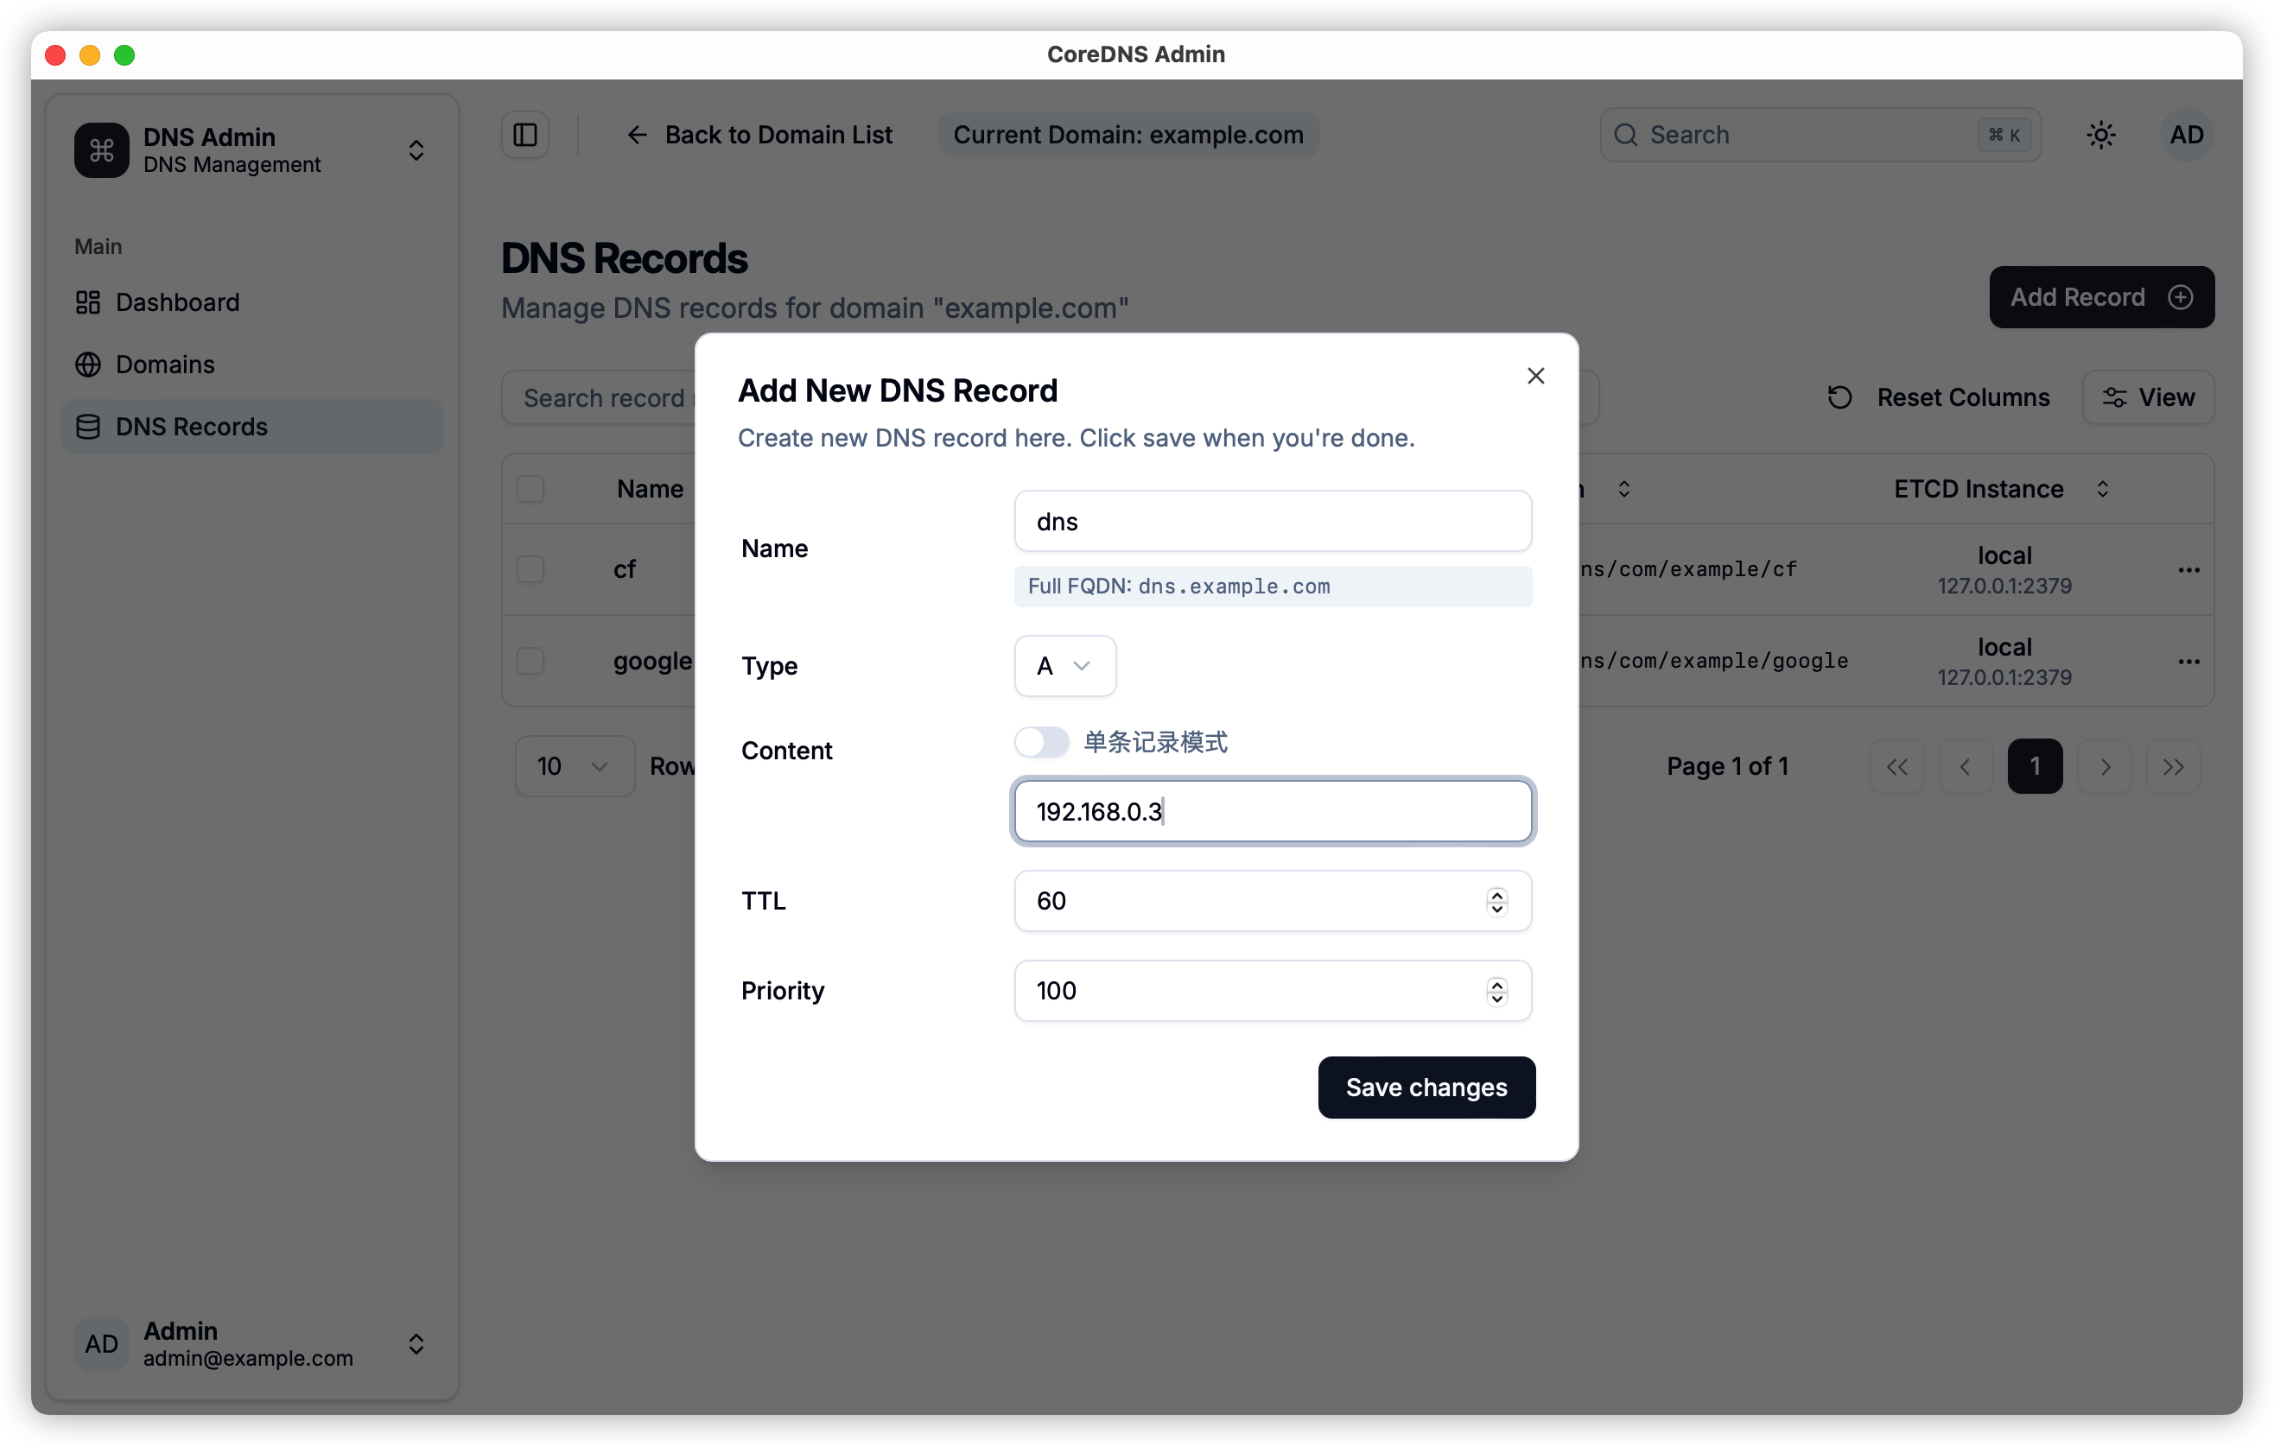Open the record Type dropdown
Image resolution: width=2274 pixels, height=1446 pixels.
1064,666
